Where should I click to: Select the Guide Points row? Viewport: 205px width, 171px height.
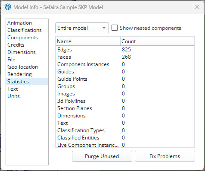point(125,79)
